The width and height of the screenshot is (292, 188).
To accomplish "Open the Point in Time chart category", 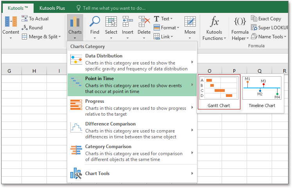I will tap(132, 85).
